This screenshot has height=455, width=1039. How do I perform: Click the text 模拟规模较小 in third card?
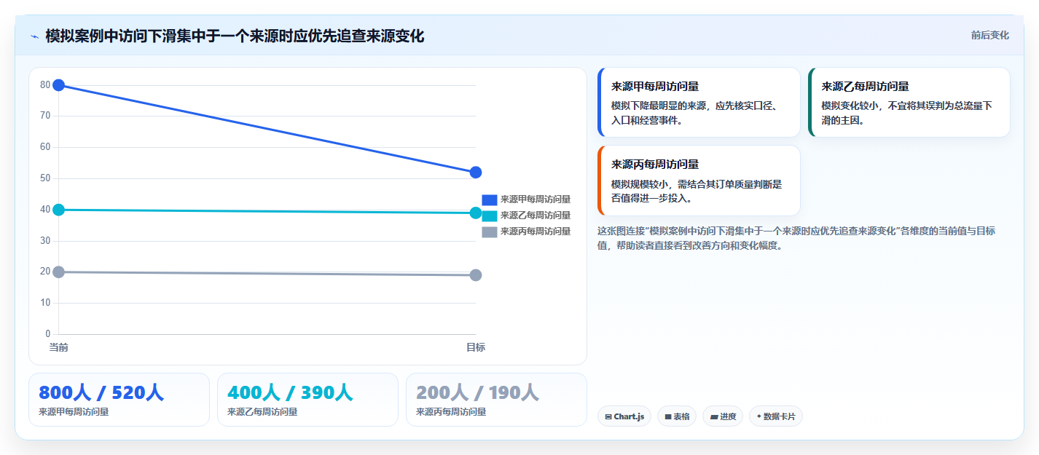point(640,184)
